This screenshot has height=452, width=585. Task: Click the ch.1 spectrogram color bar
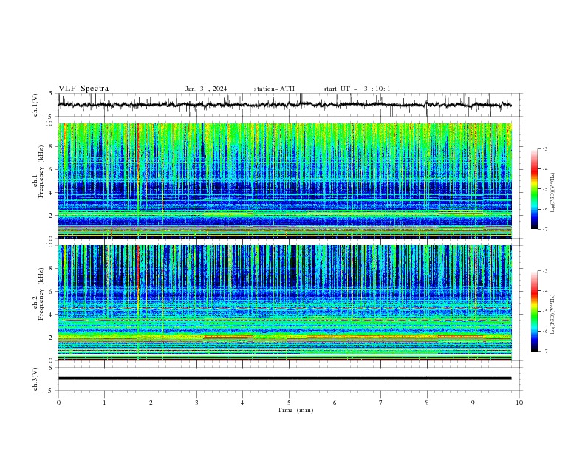pyautogui.click(x=534, y=189)
